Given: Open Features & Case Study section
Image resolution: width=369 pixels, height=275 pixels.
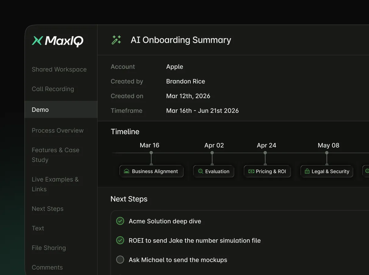Looking at the screenshot, I should point(56,155).
